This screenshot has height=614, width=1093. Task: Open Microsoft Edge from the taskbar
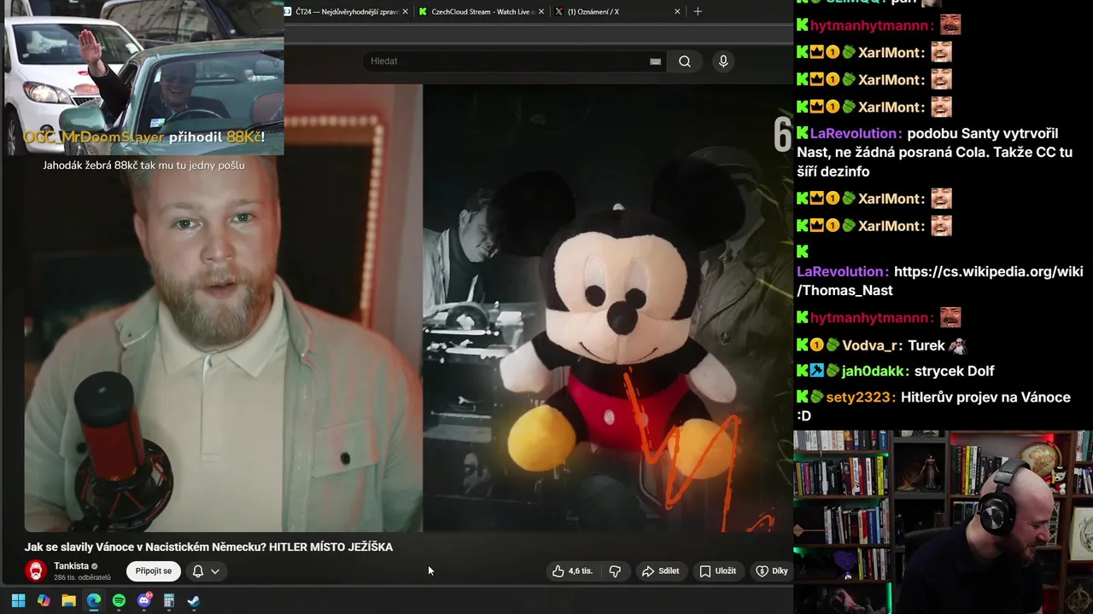pos(94,601)
